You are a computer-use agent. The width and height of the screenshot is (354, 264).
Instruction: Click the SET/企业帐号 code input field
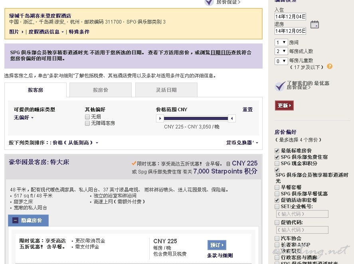(302, 214)
